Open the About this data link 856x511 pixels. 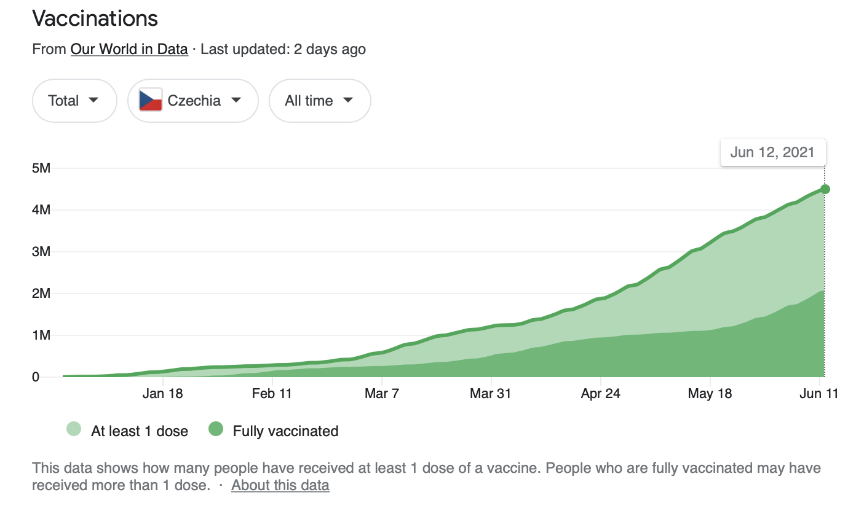pyautogui.click(x=280, y=485)
